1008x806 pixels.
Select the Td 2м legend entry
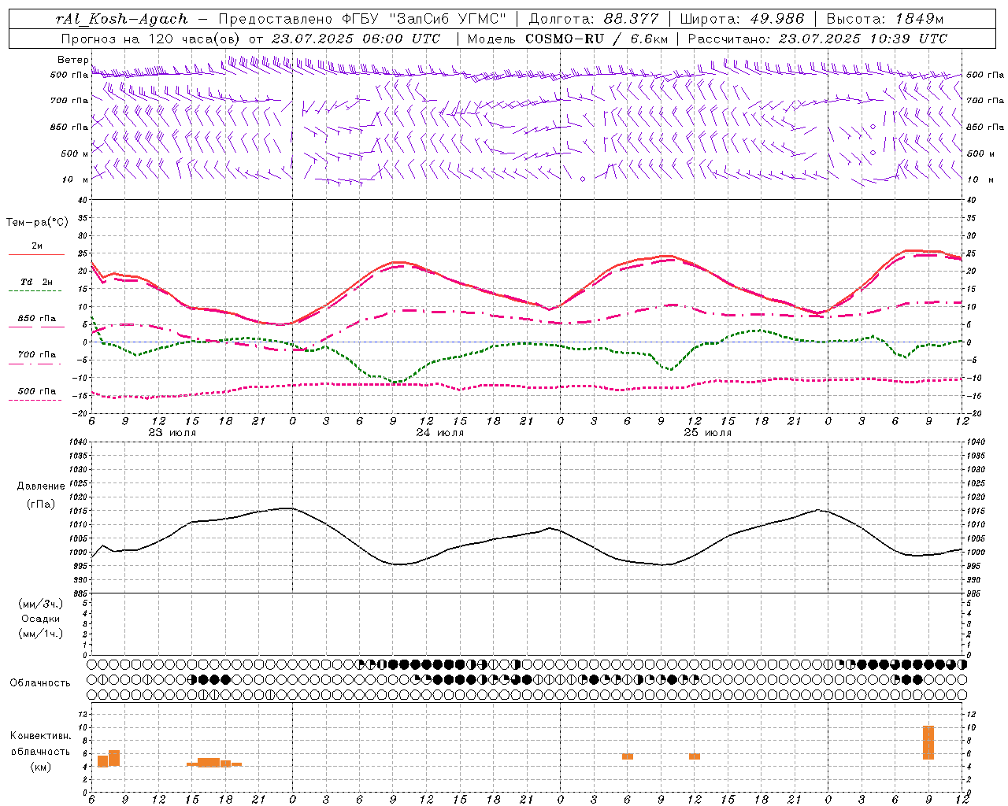click(36, 282)
